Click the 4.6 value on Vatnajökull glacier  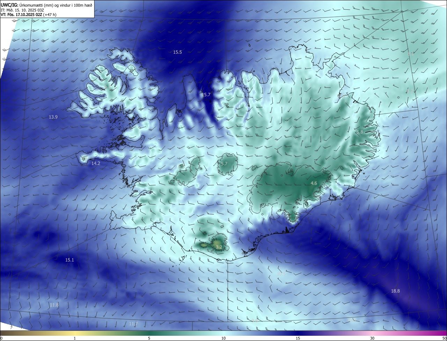pos(314,183)
